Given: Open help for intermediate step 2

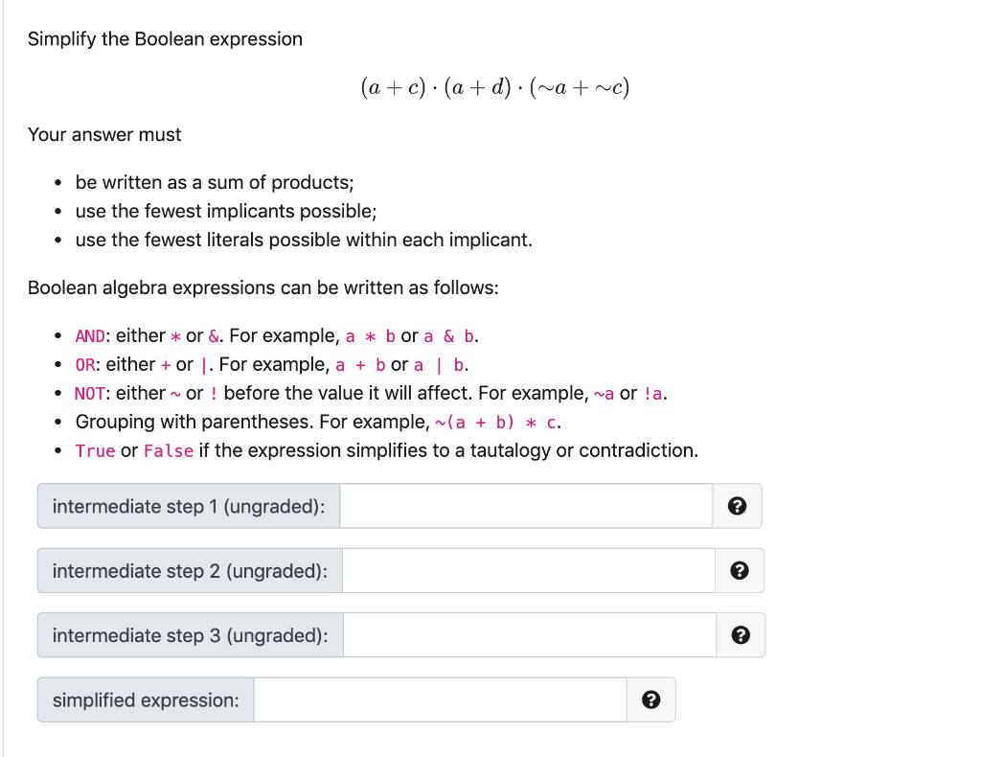Looking at the screenshot, I should [739, 570].
